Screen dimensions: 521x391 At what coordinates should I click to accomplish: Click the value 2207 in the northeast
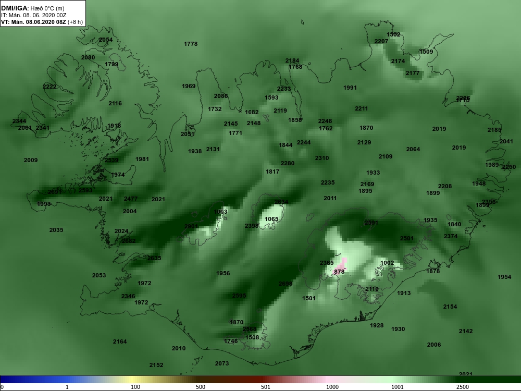381,41
